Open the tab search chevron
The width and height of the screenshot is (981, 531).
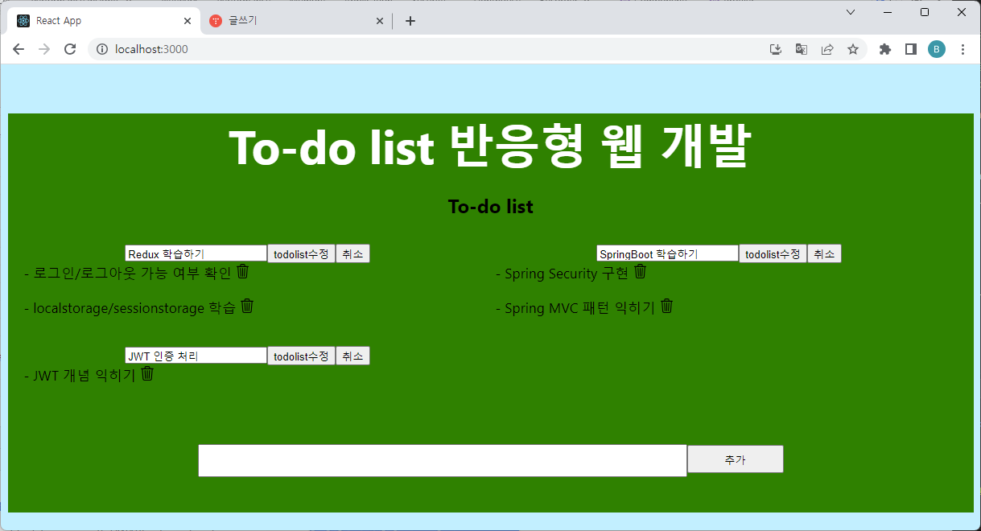click(851, 12)
